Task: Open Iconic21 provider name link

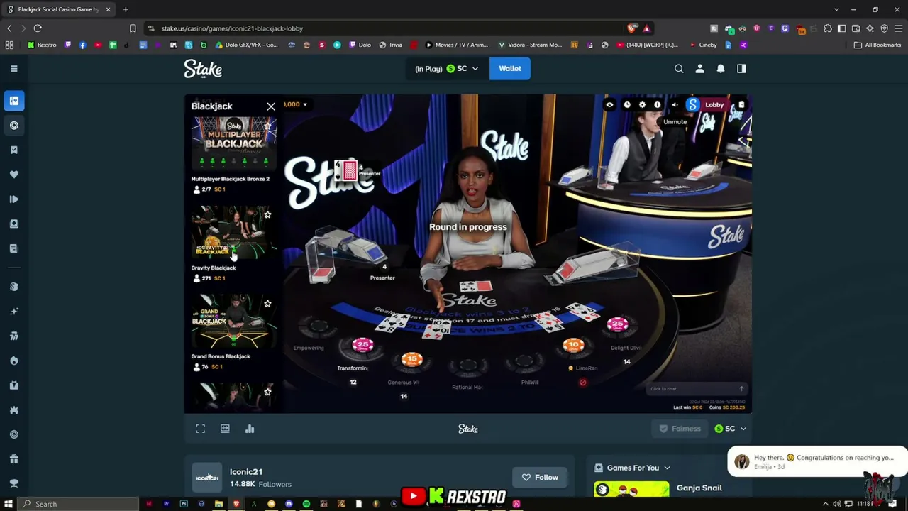Action: click(246, 472)
